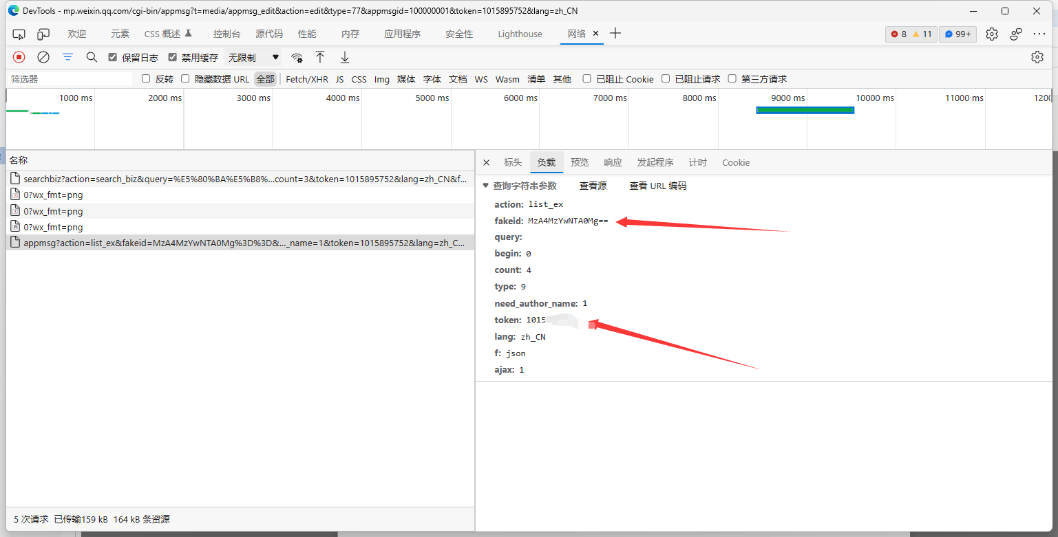1058x537 pixels.
Task: Open 发起程序 tab in details pane
Action: click(655, 163)
